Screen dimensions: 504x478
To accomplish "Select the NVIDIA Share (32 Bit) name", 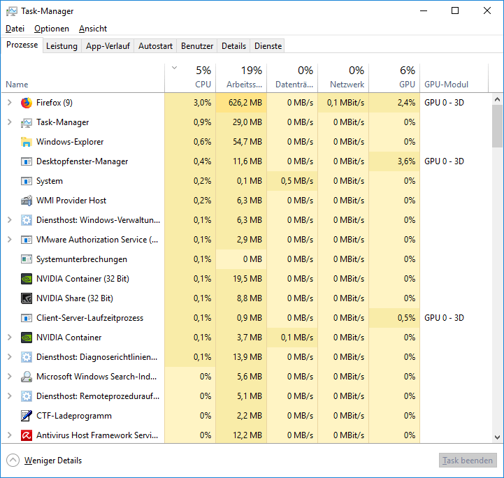I will (x=75, y=298).
